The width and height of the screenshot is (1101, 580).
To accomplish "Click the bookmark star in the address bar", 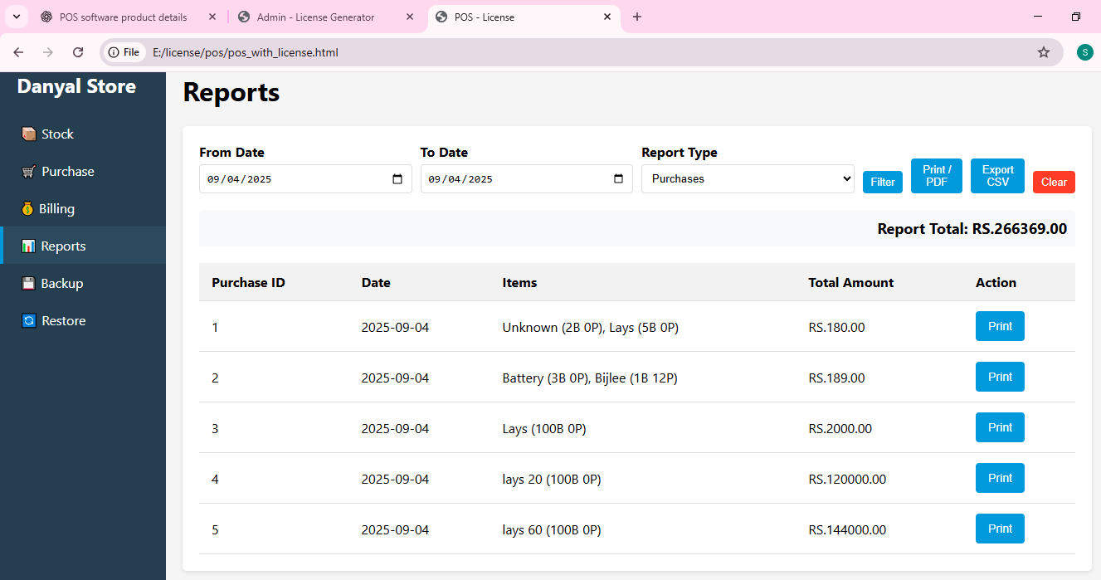I will [x=1043, y=51].
